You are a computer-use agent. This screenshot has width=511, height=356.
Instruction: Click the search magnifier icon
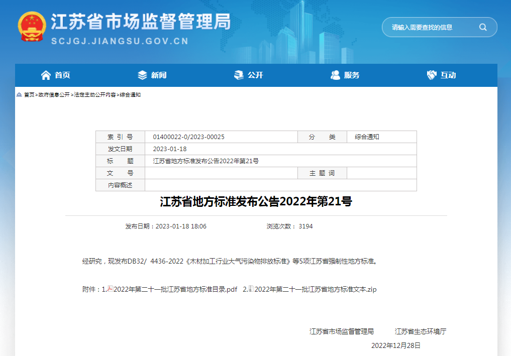click(x=483, y=27)
